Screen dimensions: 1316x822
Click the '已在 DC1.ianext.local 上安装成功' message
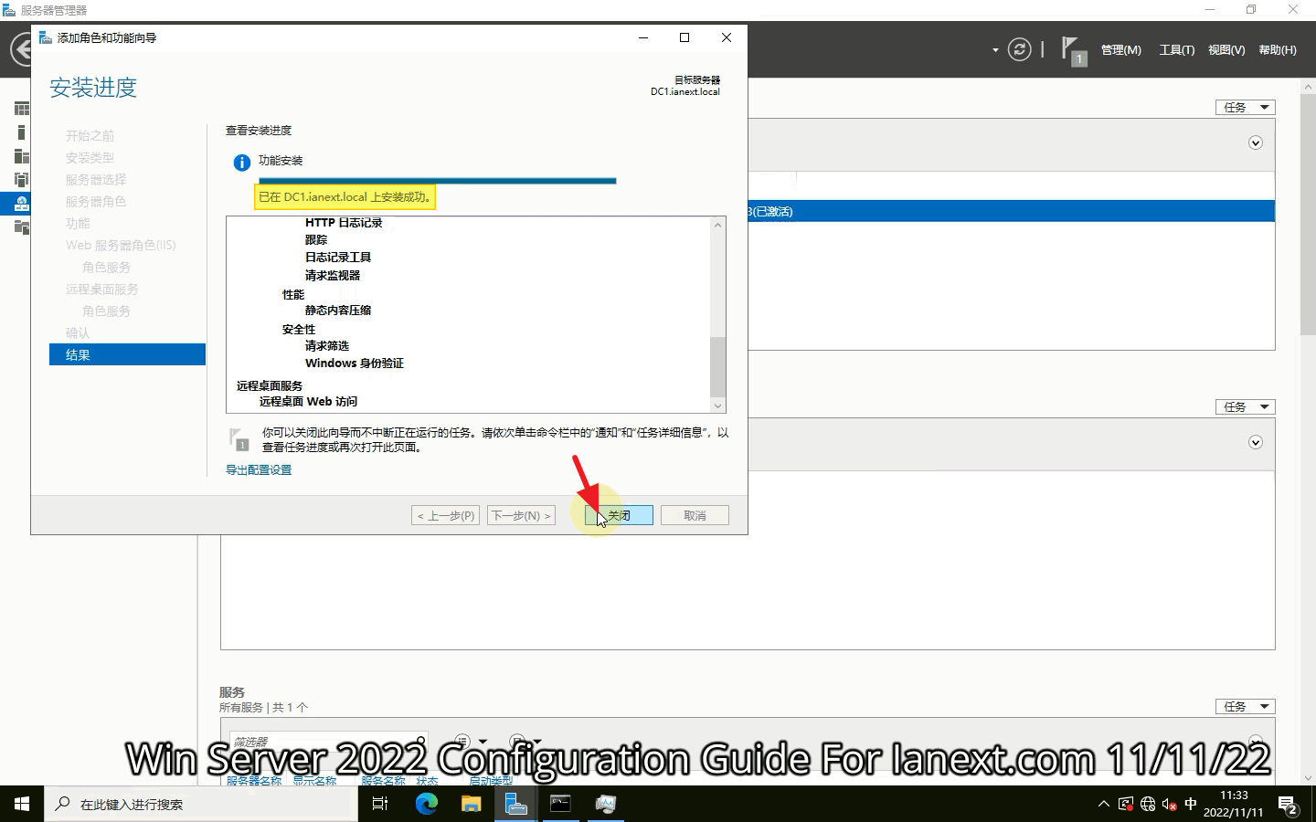(x=345, y=197)
